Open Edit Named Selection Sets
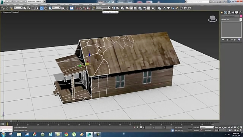The height and width of the screenshot is (137, 243). (93, 8)
